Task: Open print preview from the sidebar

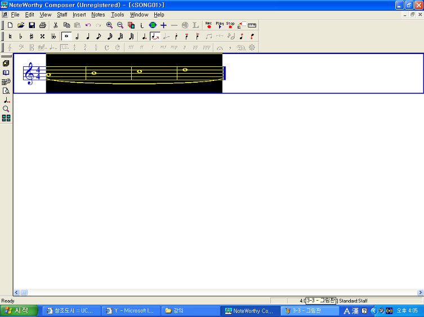Action: pos(6,91)
